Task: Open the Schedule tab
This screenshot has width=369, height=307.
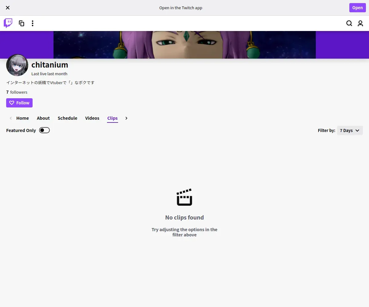Action: click(x=67, y=118)
